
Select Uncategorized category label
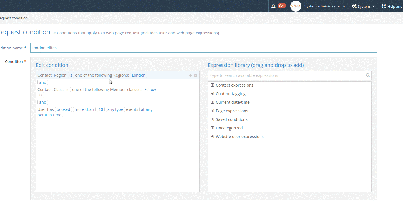point(229,128)
